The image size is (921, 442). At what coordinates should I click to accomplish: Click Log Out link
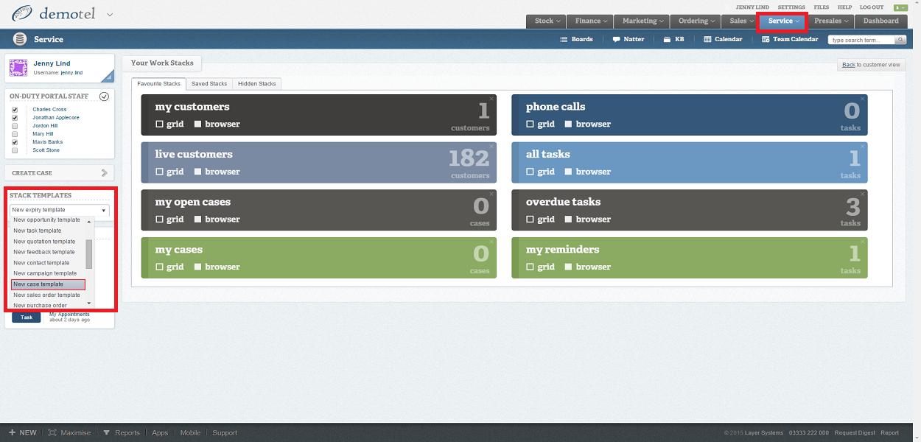[x=872, y=7]
